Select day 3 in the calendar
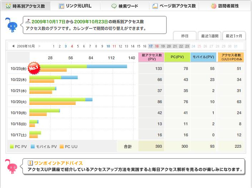The width and height of the screenshot is (252, 188). coord(66,46)
